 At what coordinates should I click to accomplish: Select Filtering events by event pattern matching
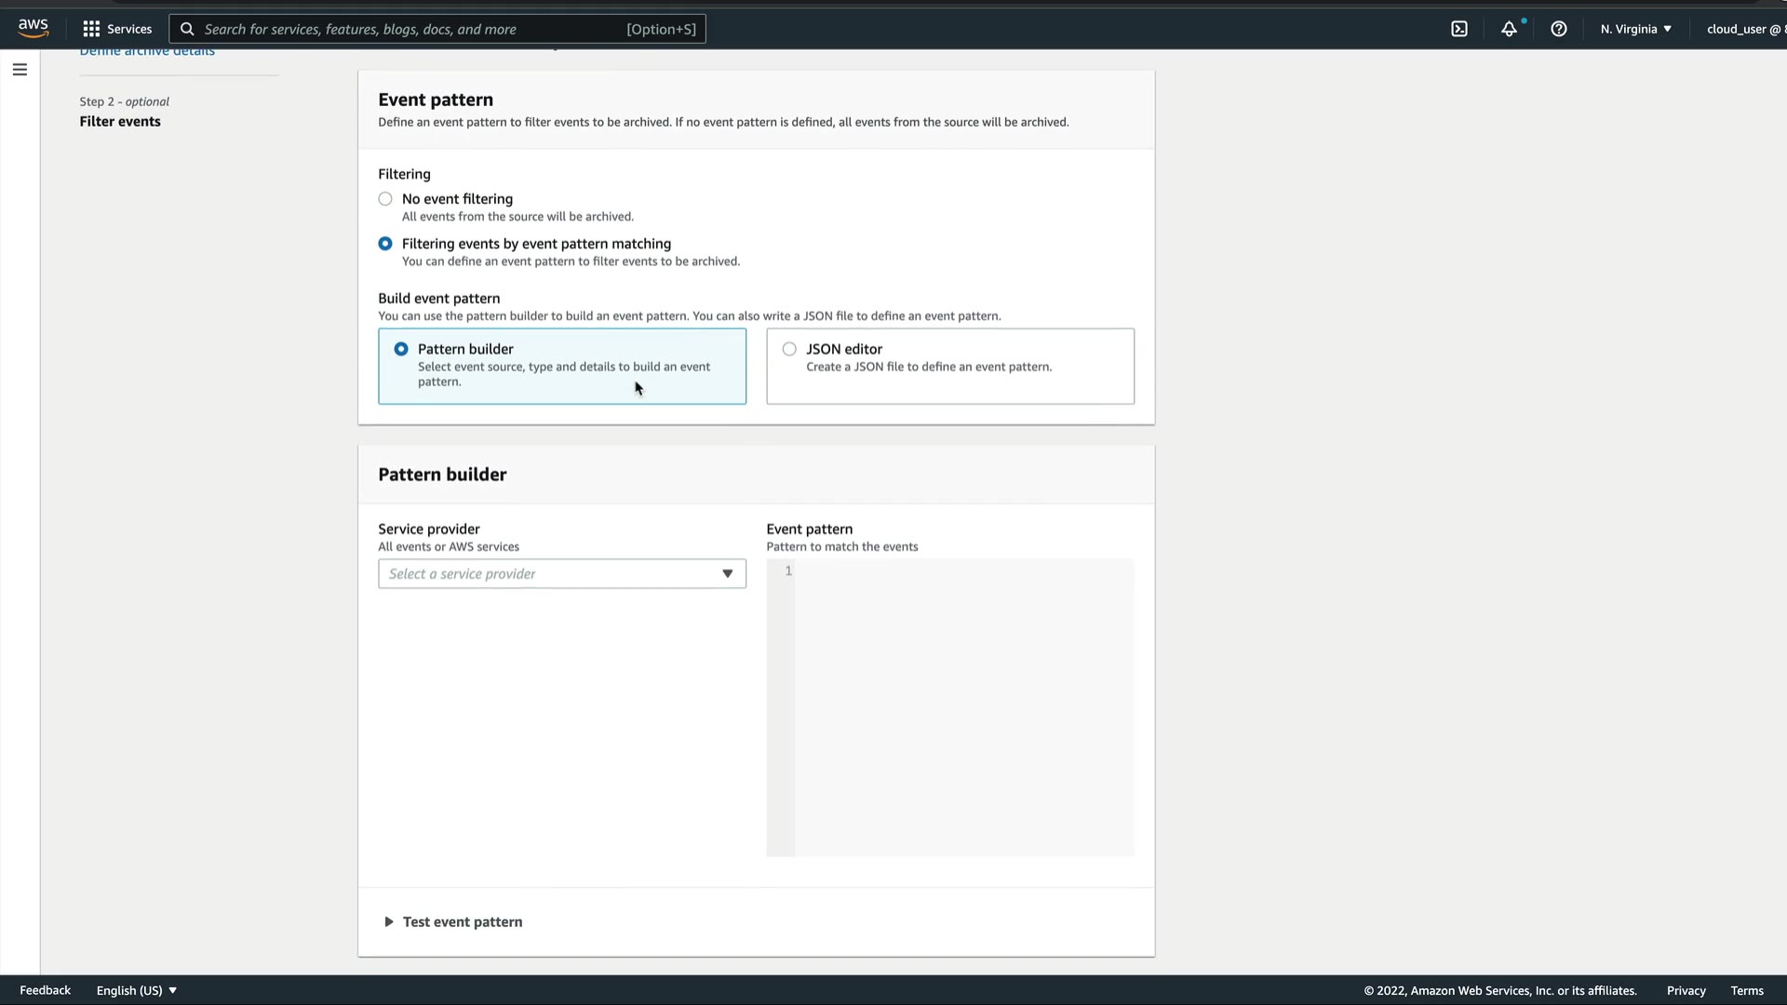tap(385, 244)
